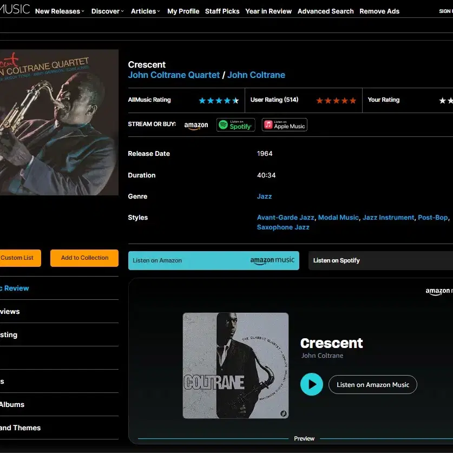This screenshot has height=453, width=453.
Task: Open Year in Review
Action: click(268, 11)
